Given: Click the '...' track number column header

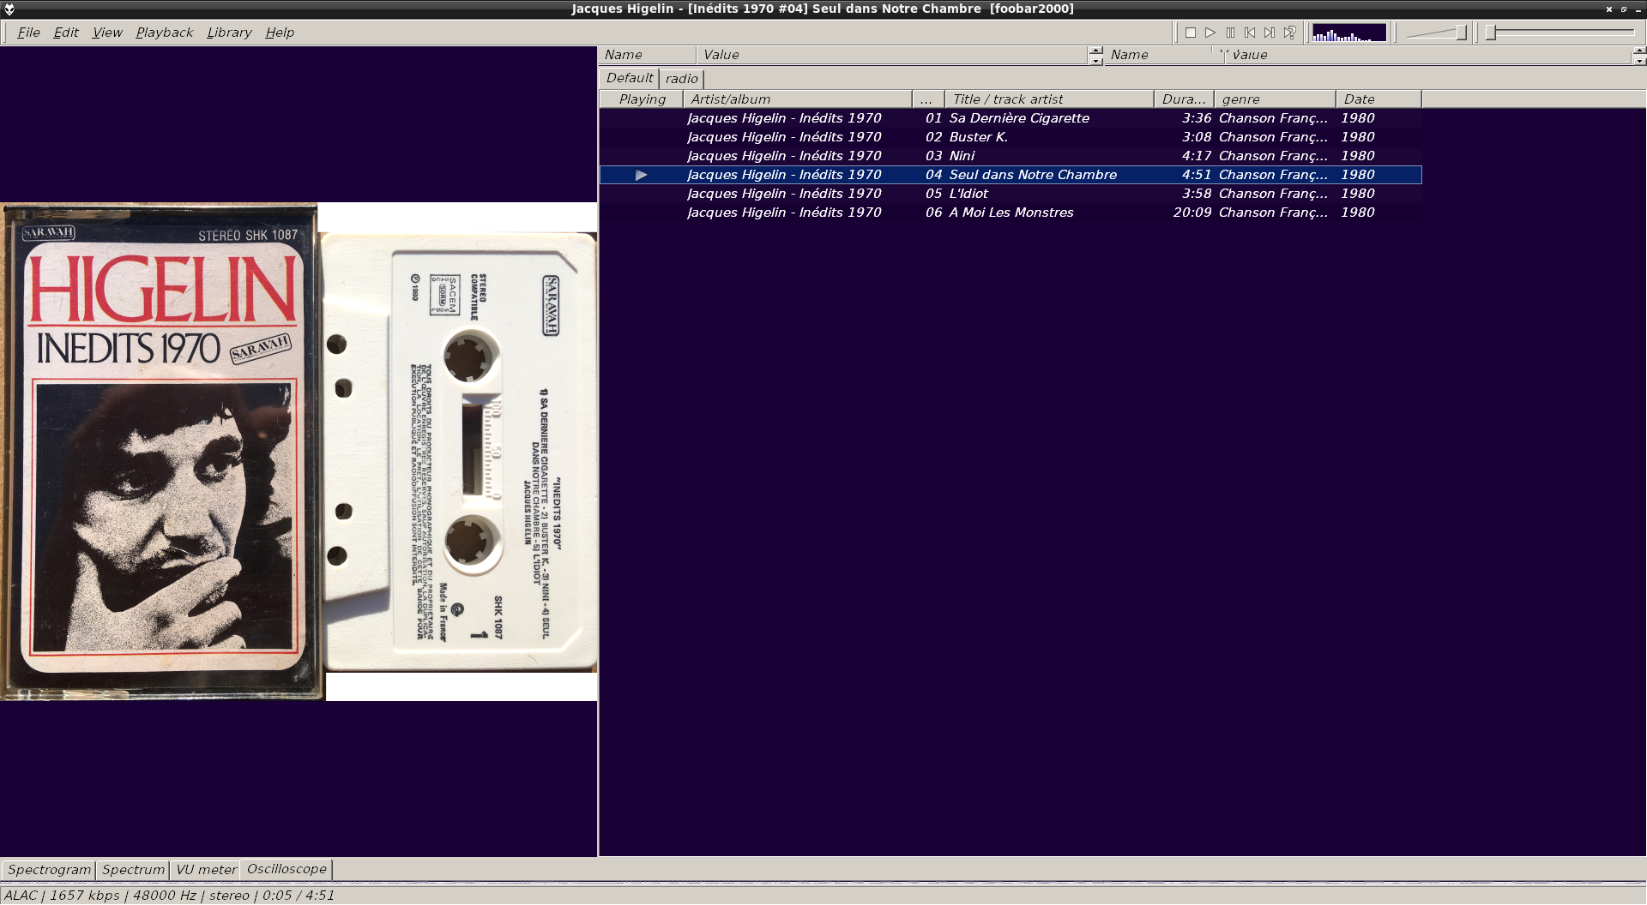Looking at the screenshot, I should [928, 99].
